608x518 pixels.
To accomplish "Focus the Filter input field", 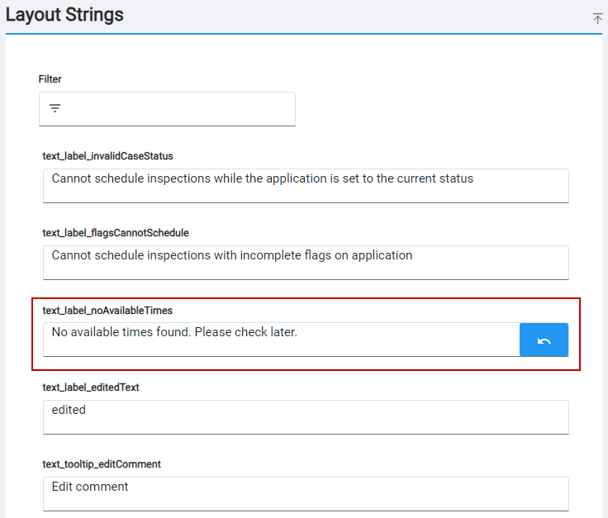I will point(178,109).
